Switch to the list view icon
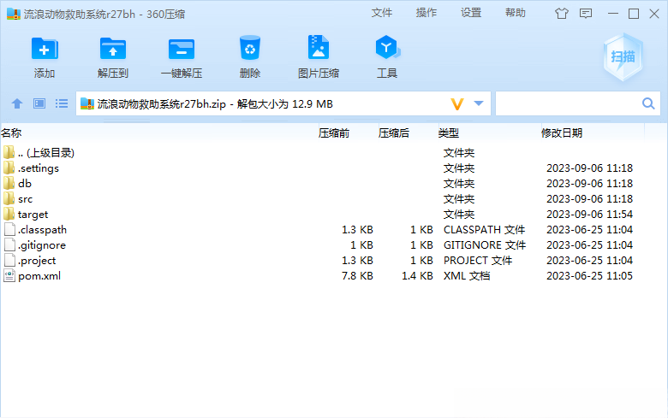Image resolution: width=668 pixels, height=418 pixels. coord(62,103)
